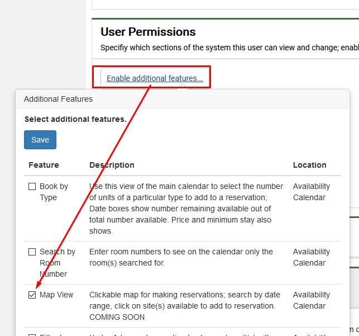
Task: Click the 'Select additional features.' instruction text
Action: pyautogui.click(x=75, y=119)
